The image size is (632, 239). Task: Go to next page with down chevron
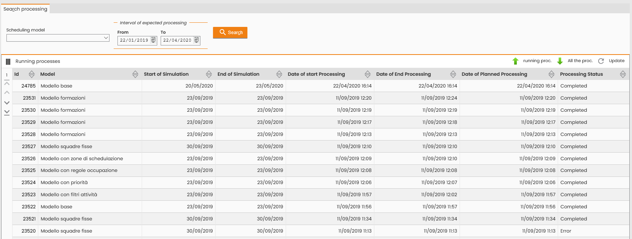[7, 103]
